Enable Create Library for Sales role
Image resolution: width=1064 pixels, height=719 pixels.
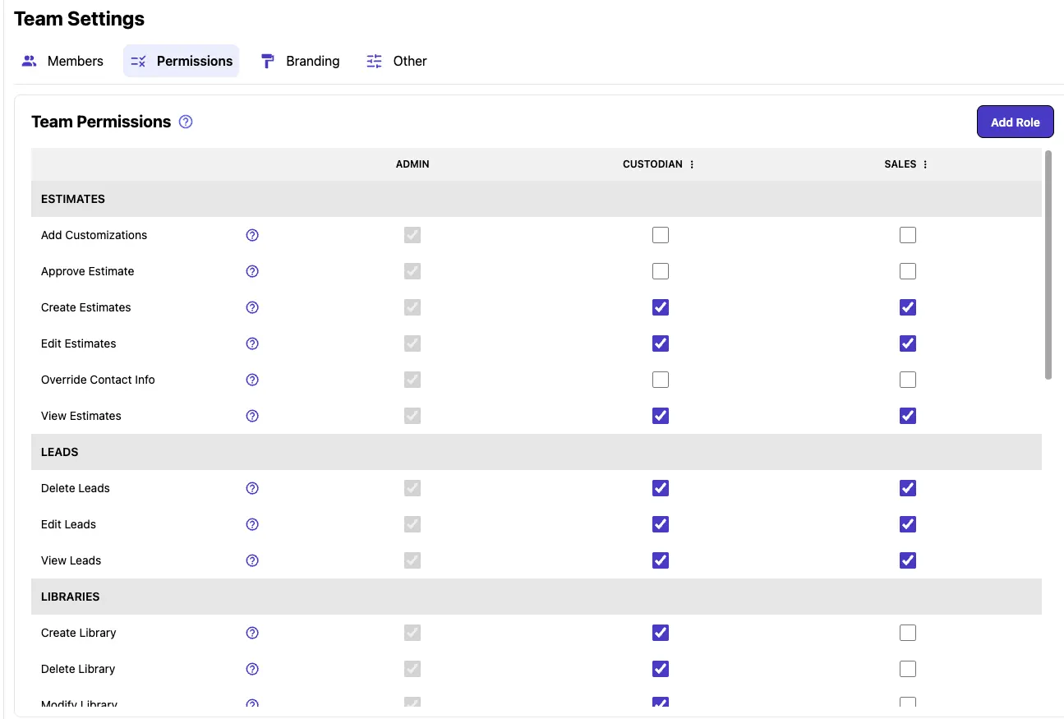click(907, 633)
